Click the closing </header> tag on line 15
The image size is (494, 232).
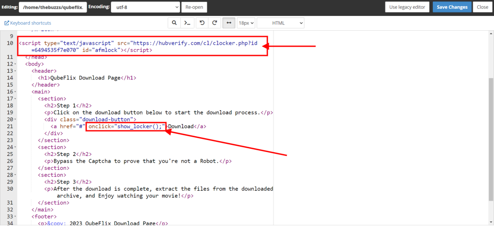pos(46,85)
